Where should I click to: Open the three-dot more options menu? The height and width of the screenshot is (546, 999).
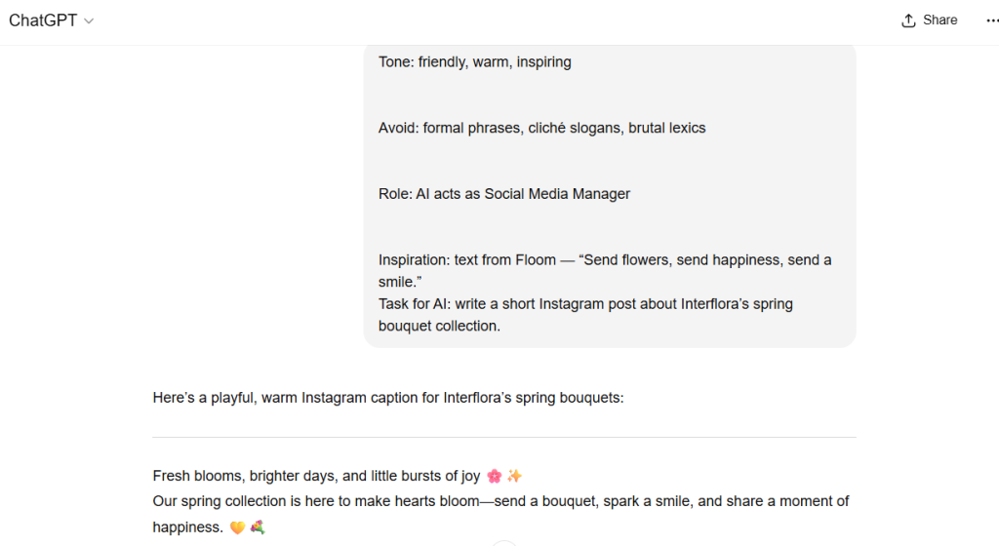(992, 20)
